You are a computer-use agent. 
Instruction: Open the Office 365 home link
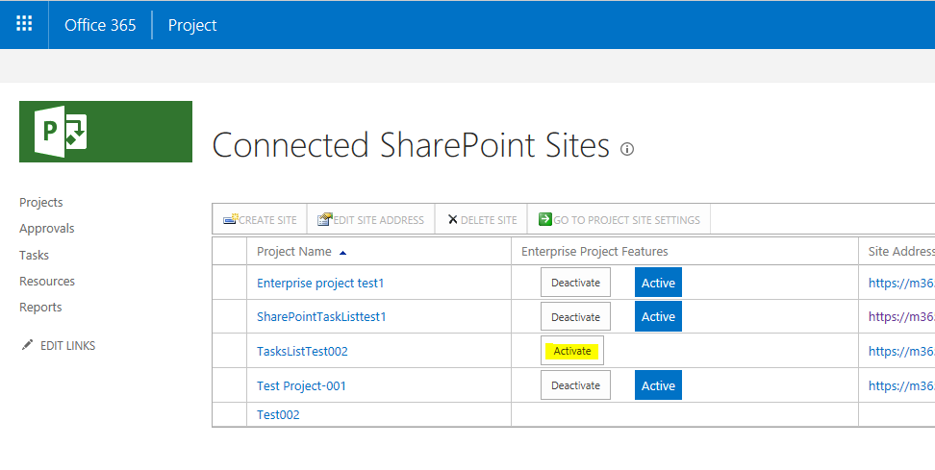tap(100, 25)
